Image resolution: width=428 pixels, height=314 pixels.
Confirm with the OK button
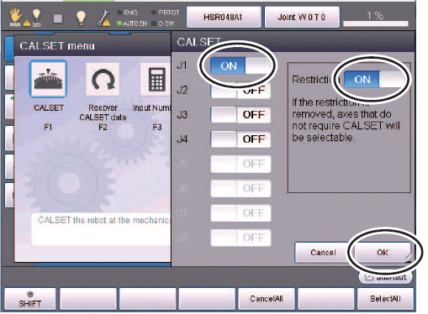coord(383,253)
